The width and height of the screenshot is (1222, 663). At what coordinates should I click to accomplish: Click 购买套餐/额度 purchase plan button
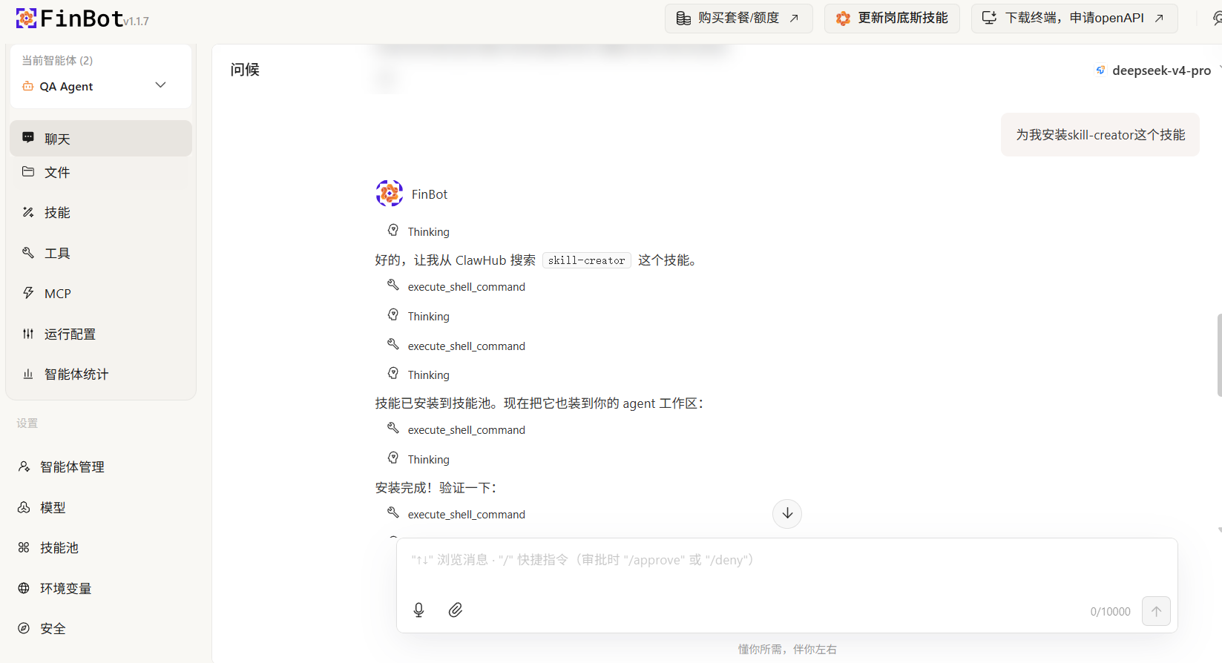point(739,18)
